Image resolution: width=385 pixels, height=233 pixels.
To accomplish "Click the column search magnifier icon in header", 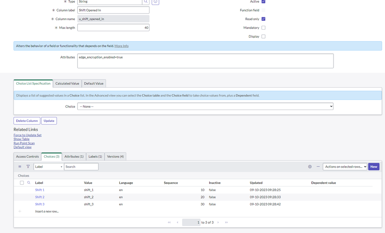I will click(29, 183).
